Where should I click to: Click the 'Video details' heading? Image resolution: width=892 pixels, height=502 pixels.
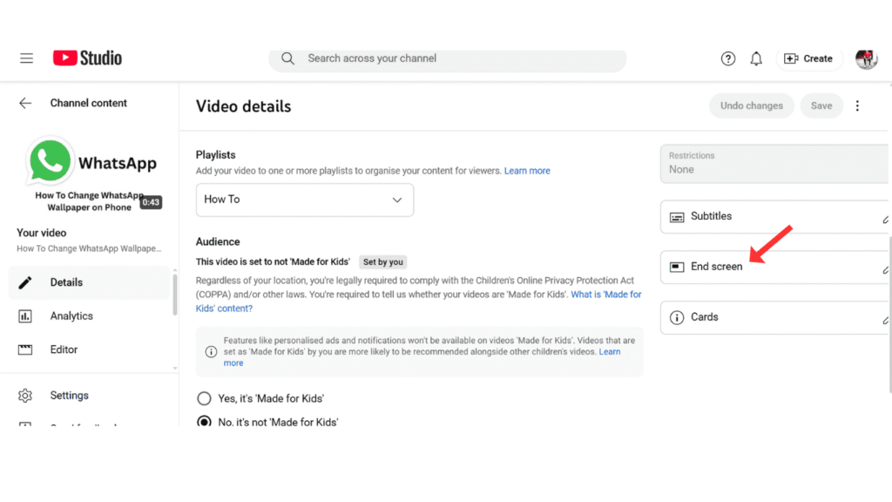(244, 106)
